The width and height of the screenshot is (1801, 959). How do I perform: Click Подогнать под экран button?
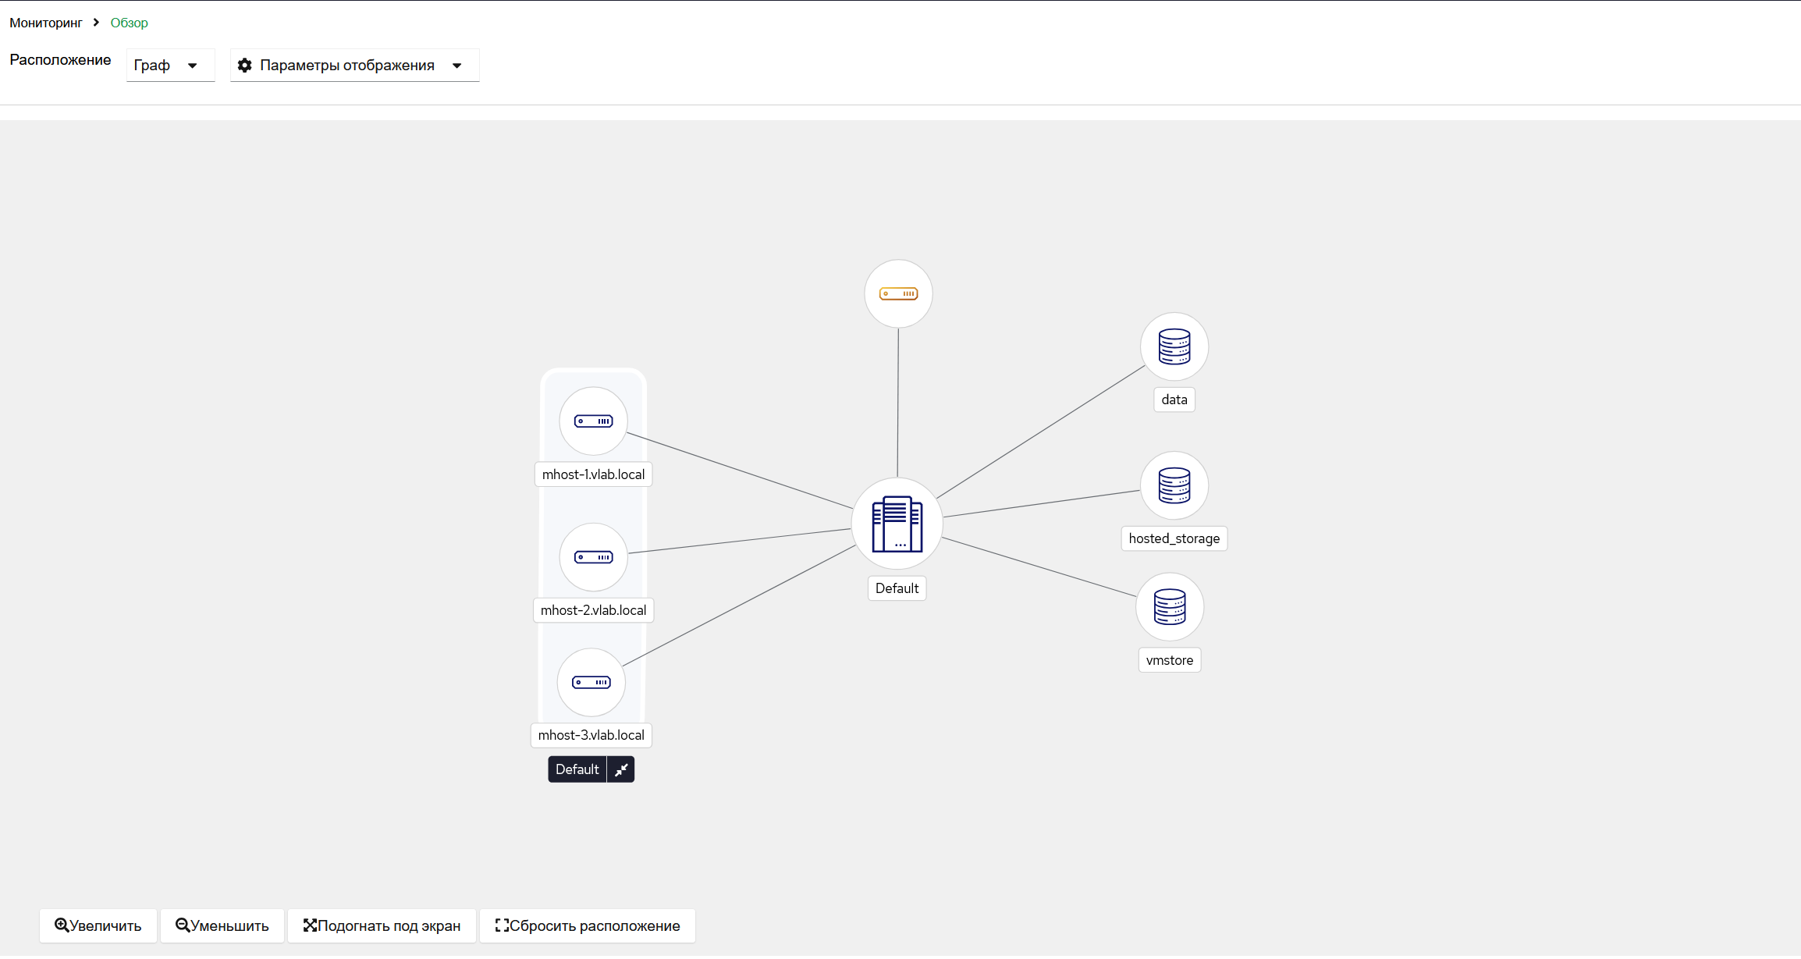(382, 925)
